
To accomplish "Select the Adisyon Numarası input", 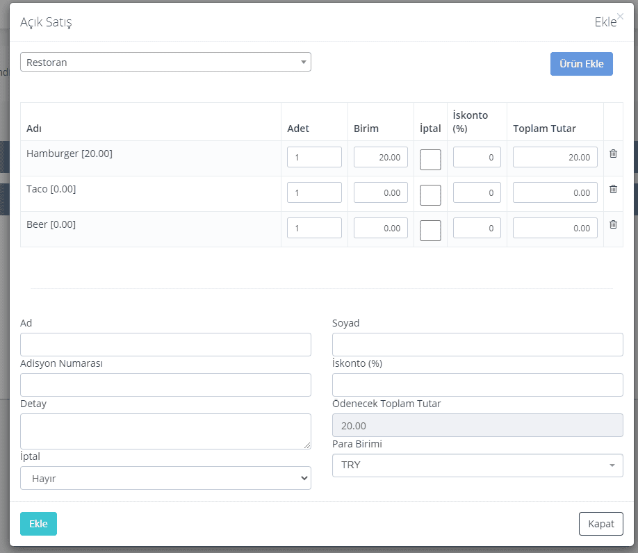I will point(165,385).
